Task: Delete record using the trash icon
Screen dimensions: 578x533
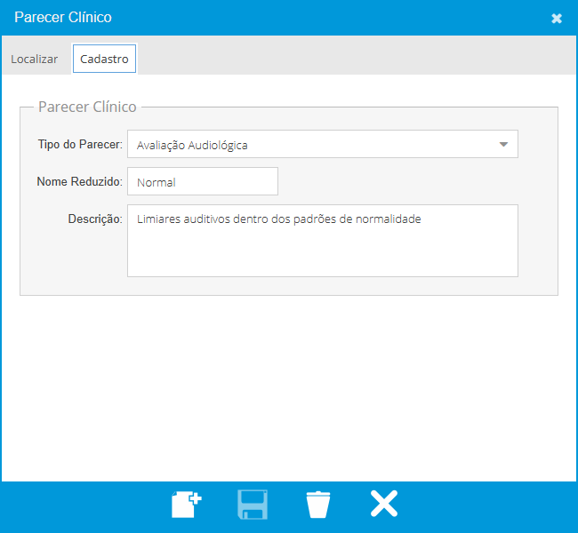Action: (x=317, y=505)
